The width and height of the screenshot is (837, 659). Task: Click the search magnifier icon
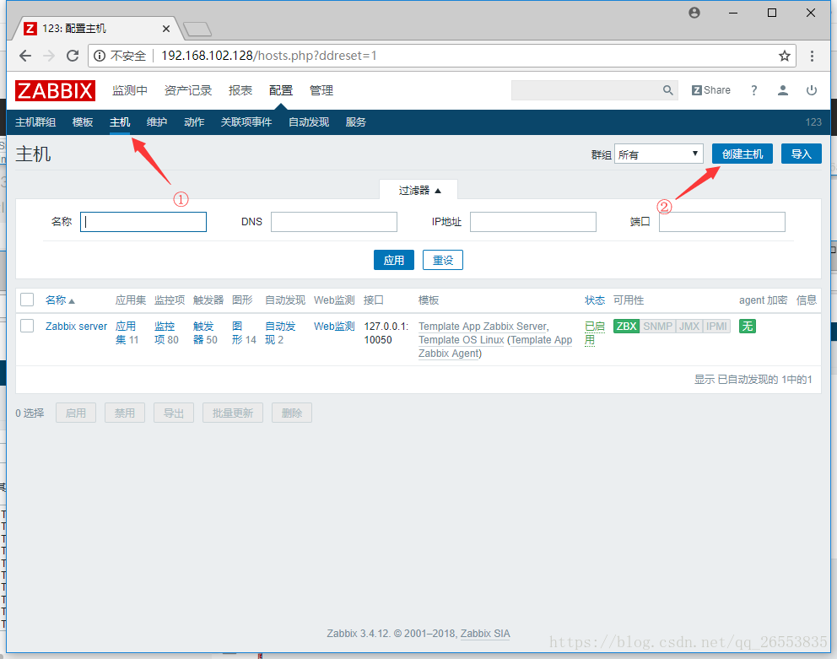tap(667, 90)
